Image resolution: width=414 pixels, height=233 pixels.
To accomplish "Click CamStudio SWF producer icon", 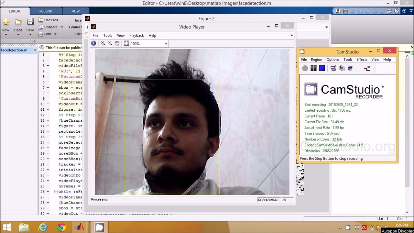I will tap(350, 68).
